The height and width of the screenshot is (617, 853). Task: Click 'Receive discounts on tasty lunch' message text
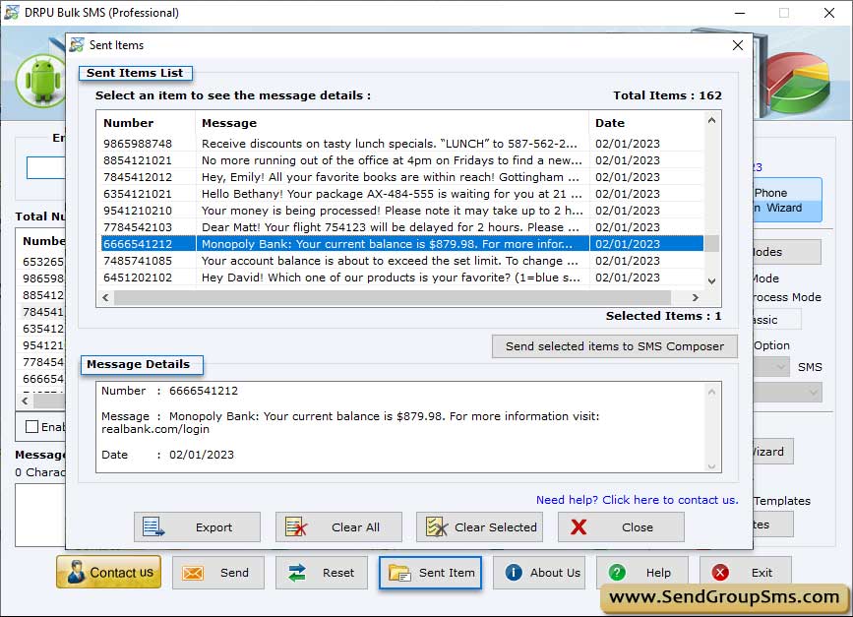click(x=389, y=144)
